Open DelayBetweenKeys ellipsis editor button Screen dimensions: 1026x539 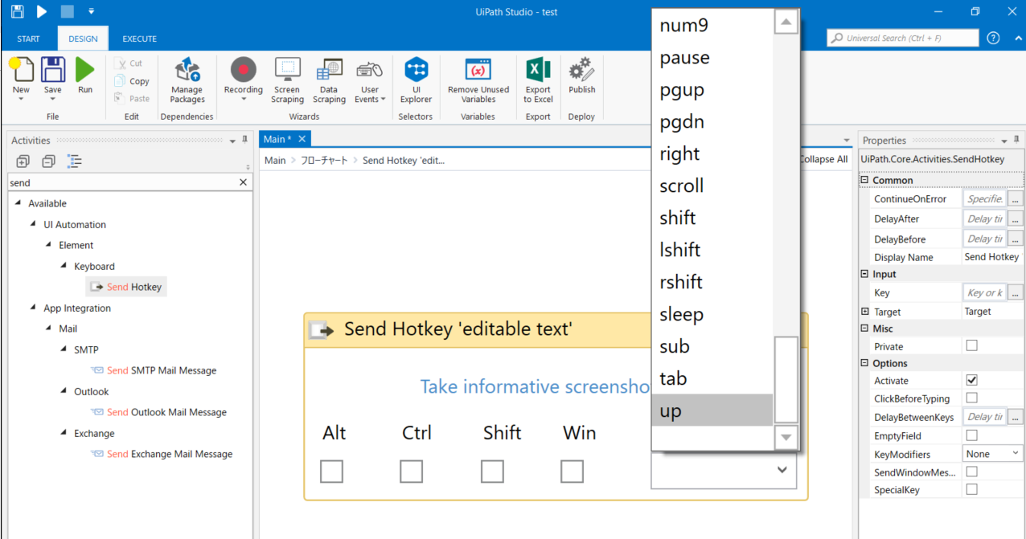pyautogui.click(x=1016, y=417)
